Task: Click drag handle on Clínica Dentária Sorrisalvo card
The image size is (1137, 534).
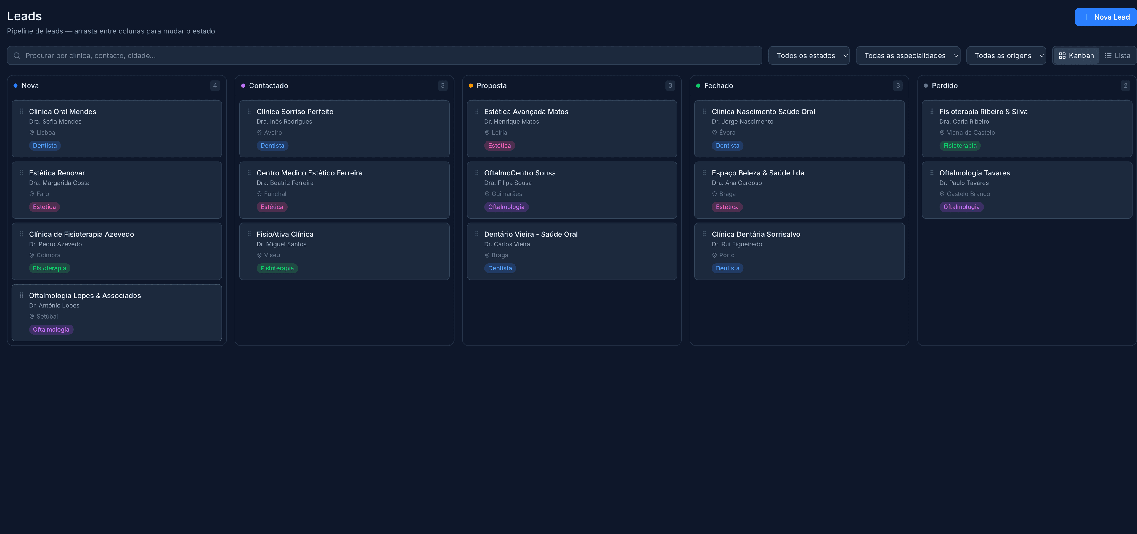Action: tap(704, 234)
